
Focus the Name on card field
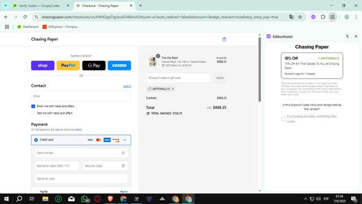[x=81, y=178]
